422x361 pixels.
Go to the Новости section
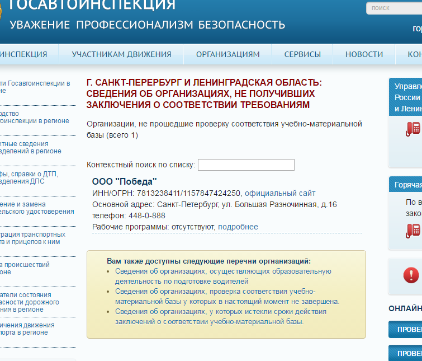[x=364, y=54]
